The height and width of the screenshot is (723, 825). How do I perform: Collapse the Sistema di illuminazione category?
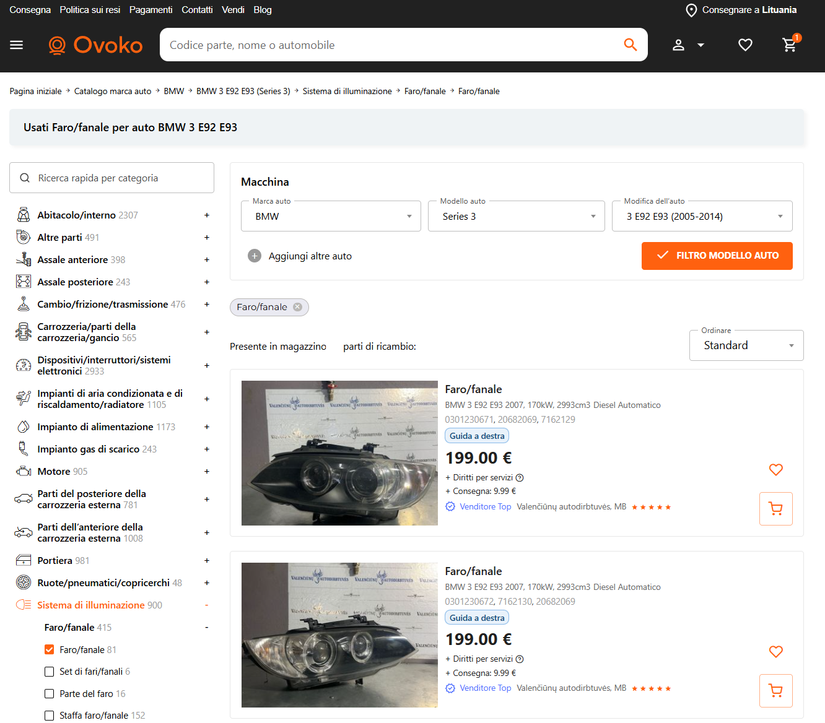[x=207, y=605]
